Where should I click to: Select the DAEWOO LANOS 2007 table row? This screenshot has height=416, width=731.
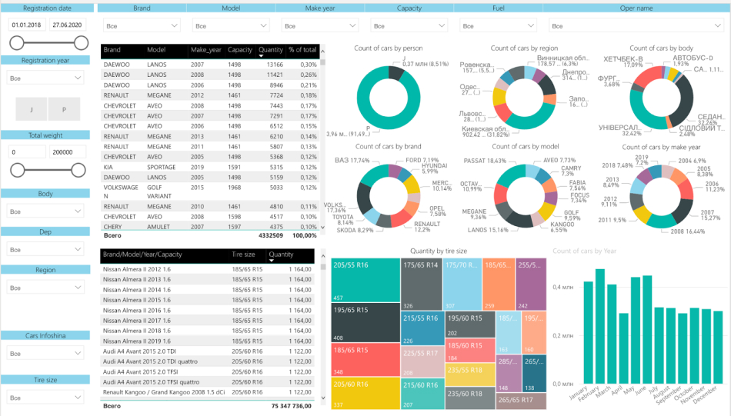[210, 65]
